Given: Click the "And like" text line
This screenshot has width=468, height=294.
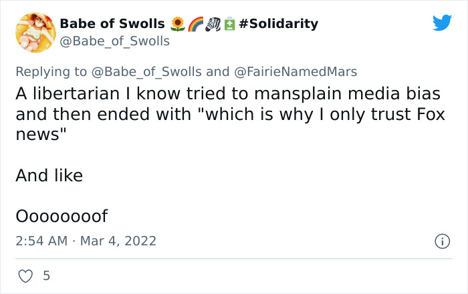Looking at the screenshot, I should (49, 175).
